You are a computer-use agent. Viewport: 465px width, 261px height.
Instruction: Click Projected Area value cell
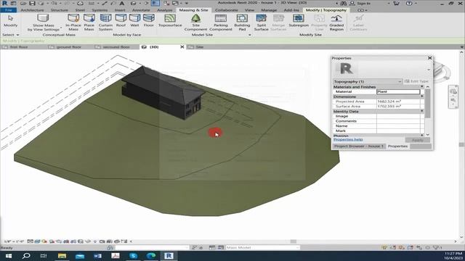(398, 101)
